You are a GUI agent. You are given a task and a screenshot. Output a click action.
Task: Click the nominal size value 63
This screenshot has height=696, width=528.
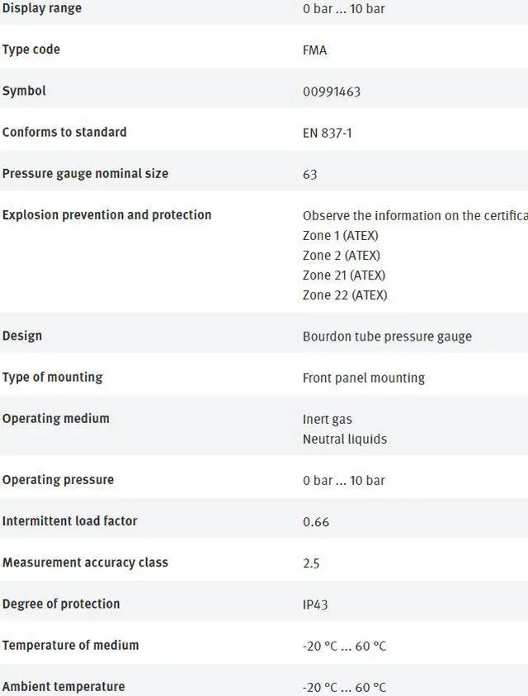point(309,174)
